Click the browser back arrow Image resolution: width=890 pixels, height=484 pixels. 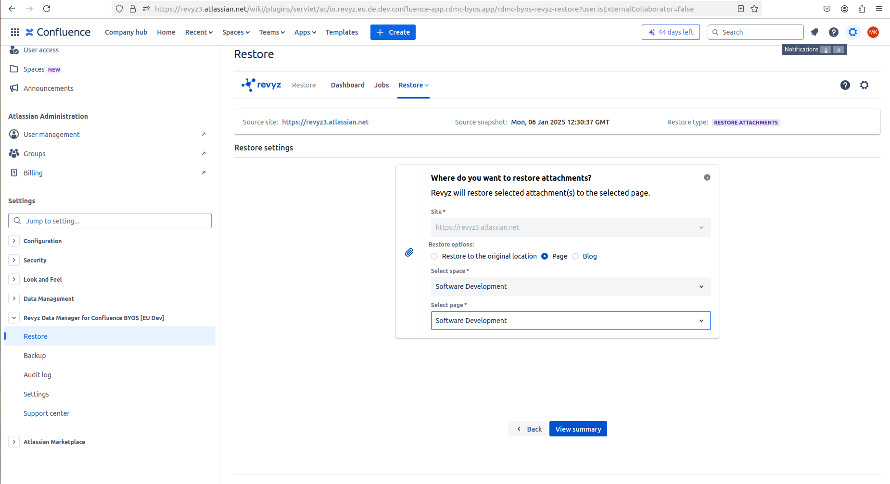pyautogui.click(x=12, y=9)
